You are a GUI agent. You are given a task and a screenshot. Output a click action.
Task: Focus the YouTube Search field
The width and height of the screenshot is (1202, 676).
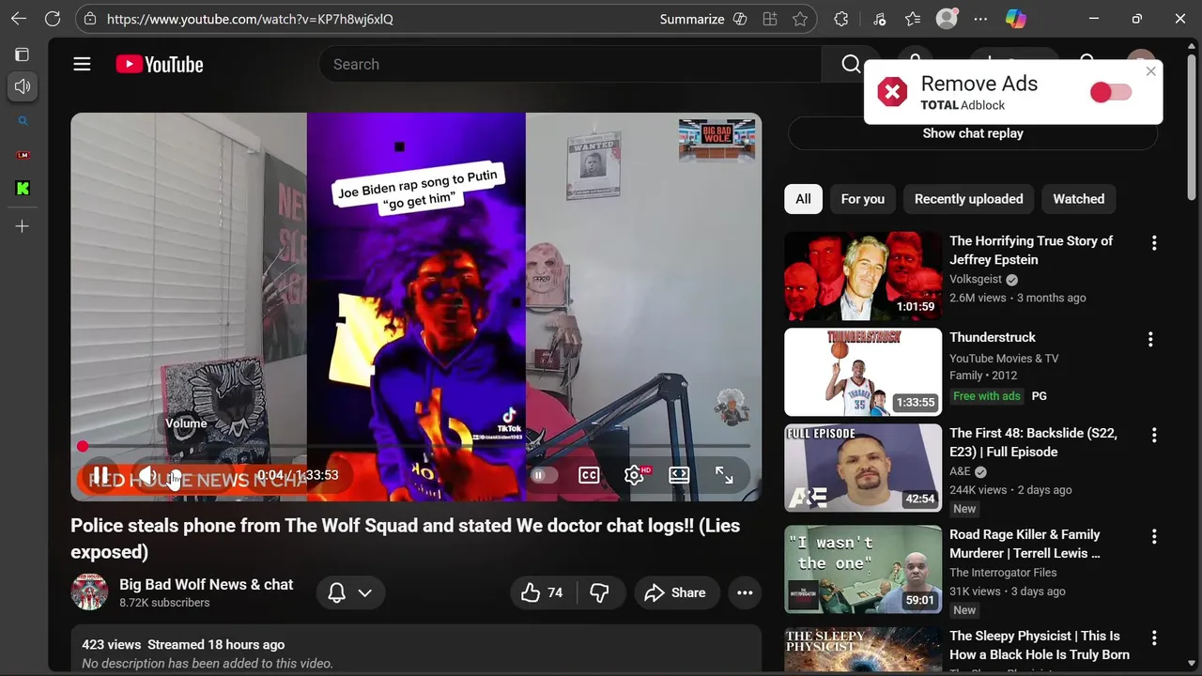(x=570, y=64)
